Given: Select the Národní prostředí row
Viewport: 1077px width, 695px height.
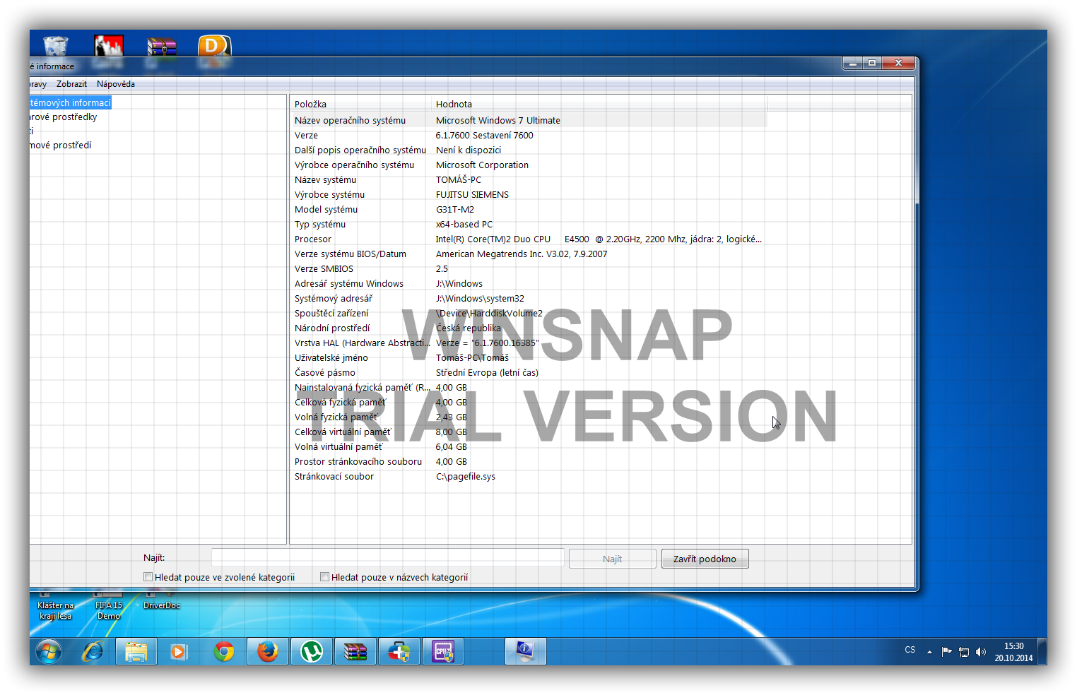Looking at the screenshot, I should (529, 328).
